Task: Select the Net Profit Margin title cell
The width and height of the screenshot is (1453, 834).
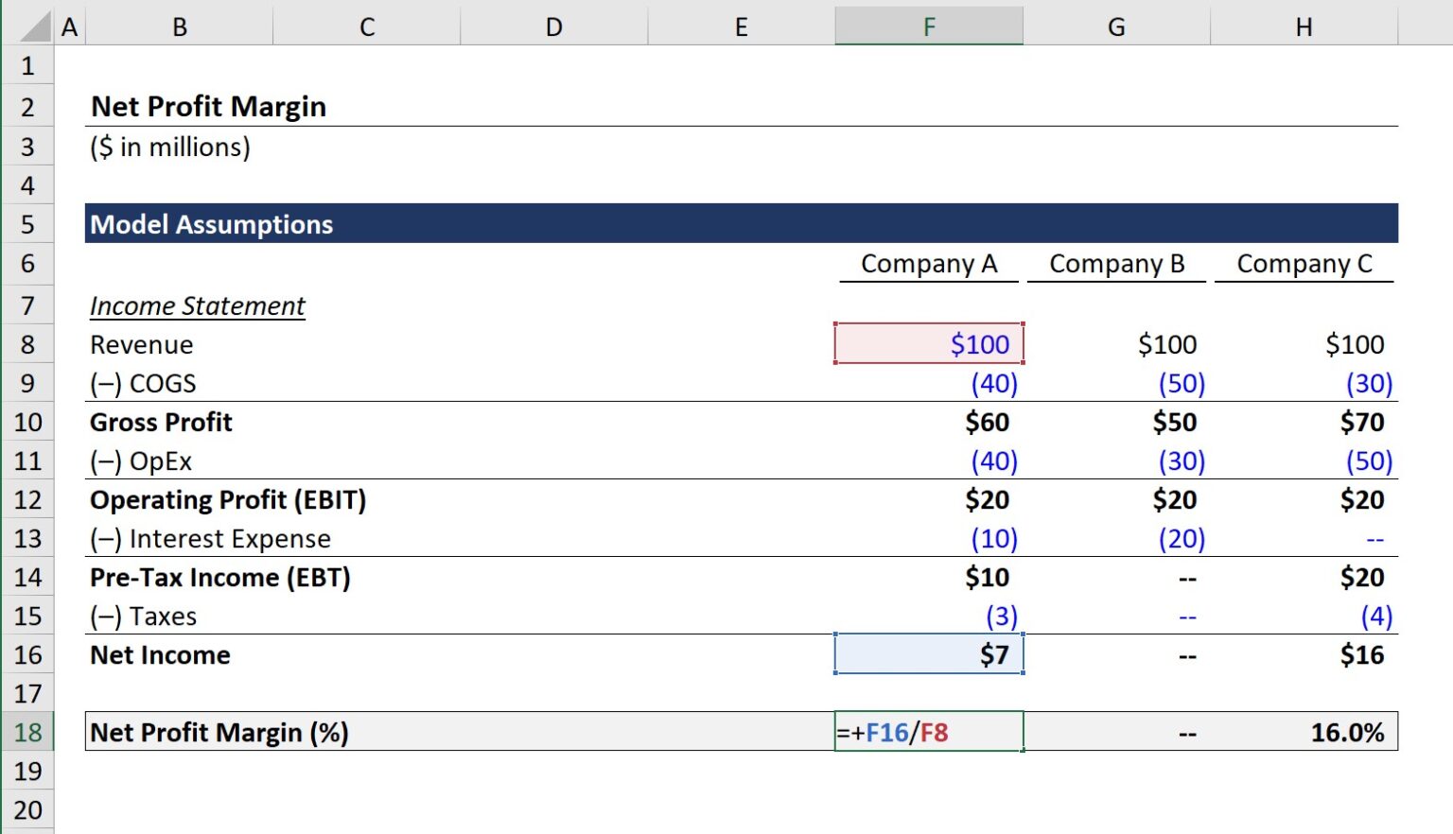Action: point(208,106)
